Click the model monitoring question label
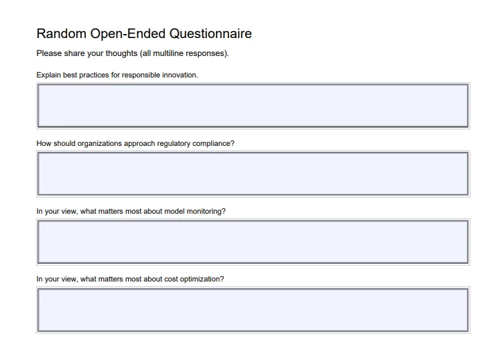This screenshot has width=495, height=341. tap(131, 212)
